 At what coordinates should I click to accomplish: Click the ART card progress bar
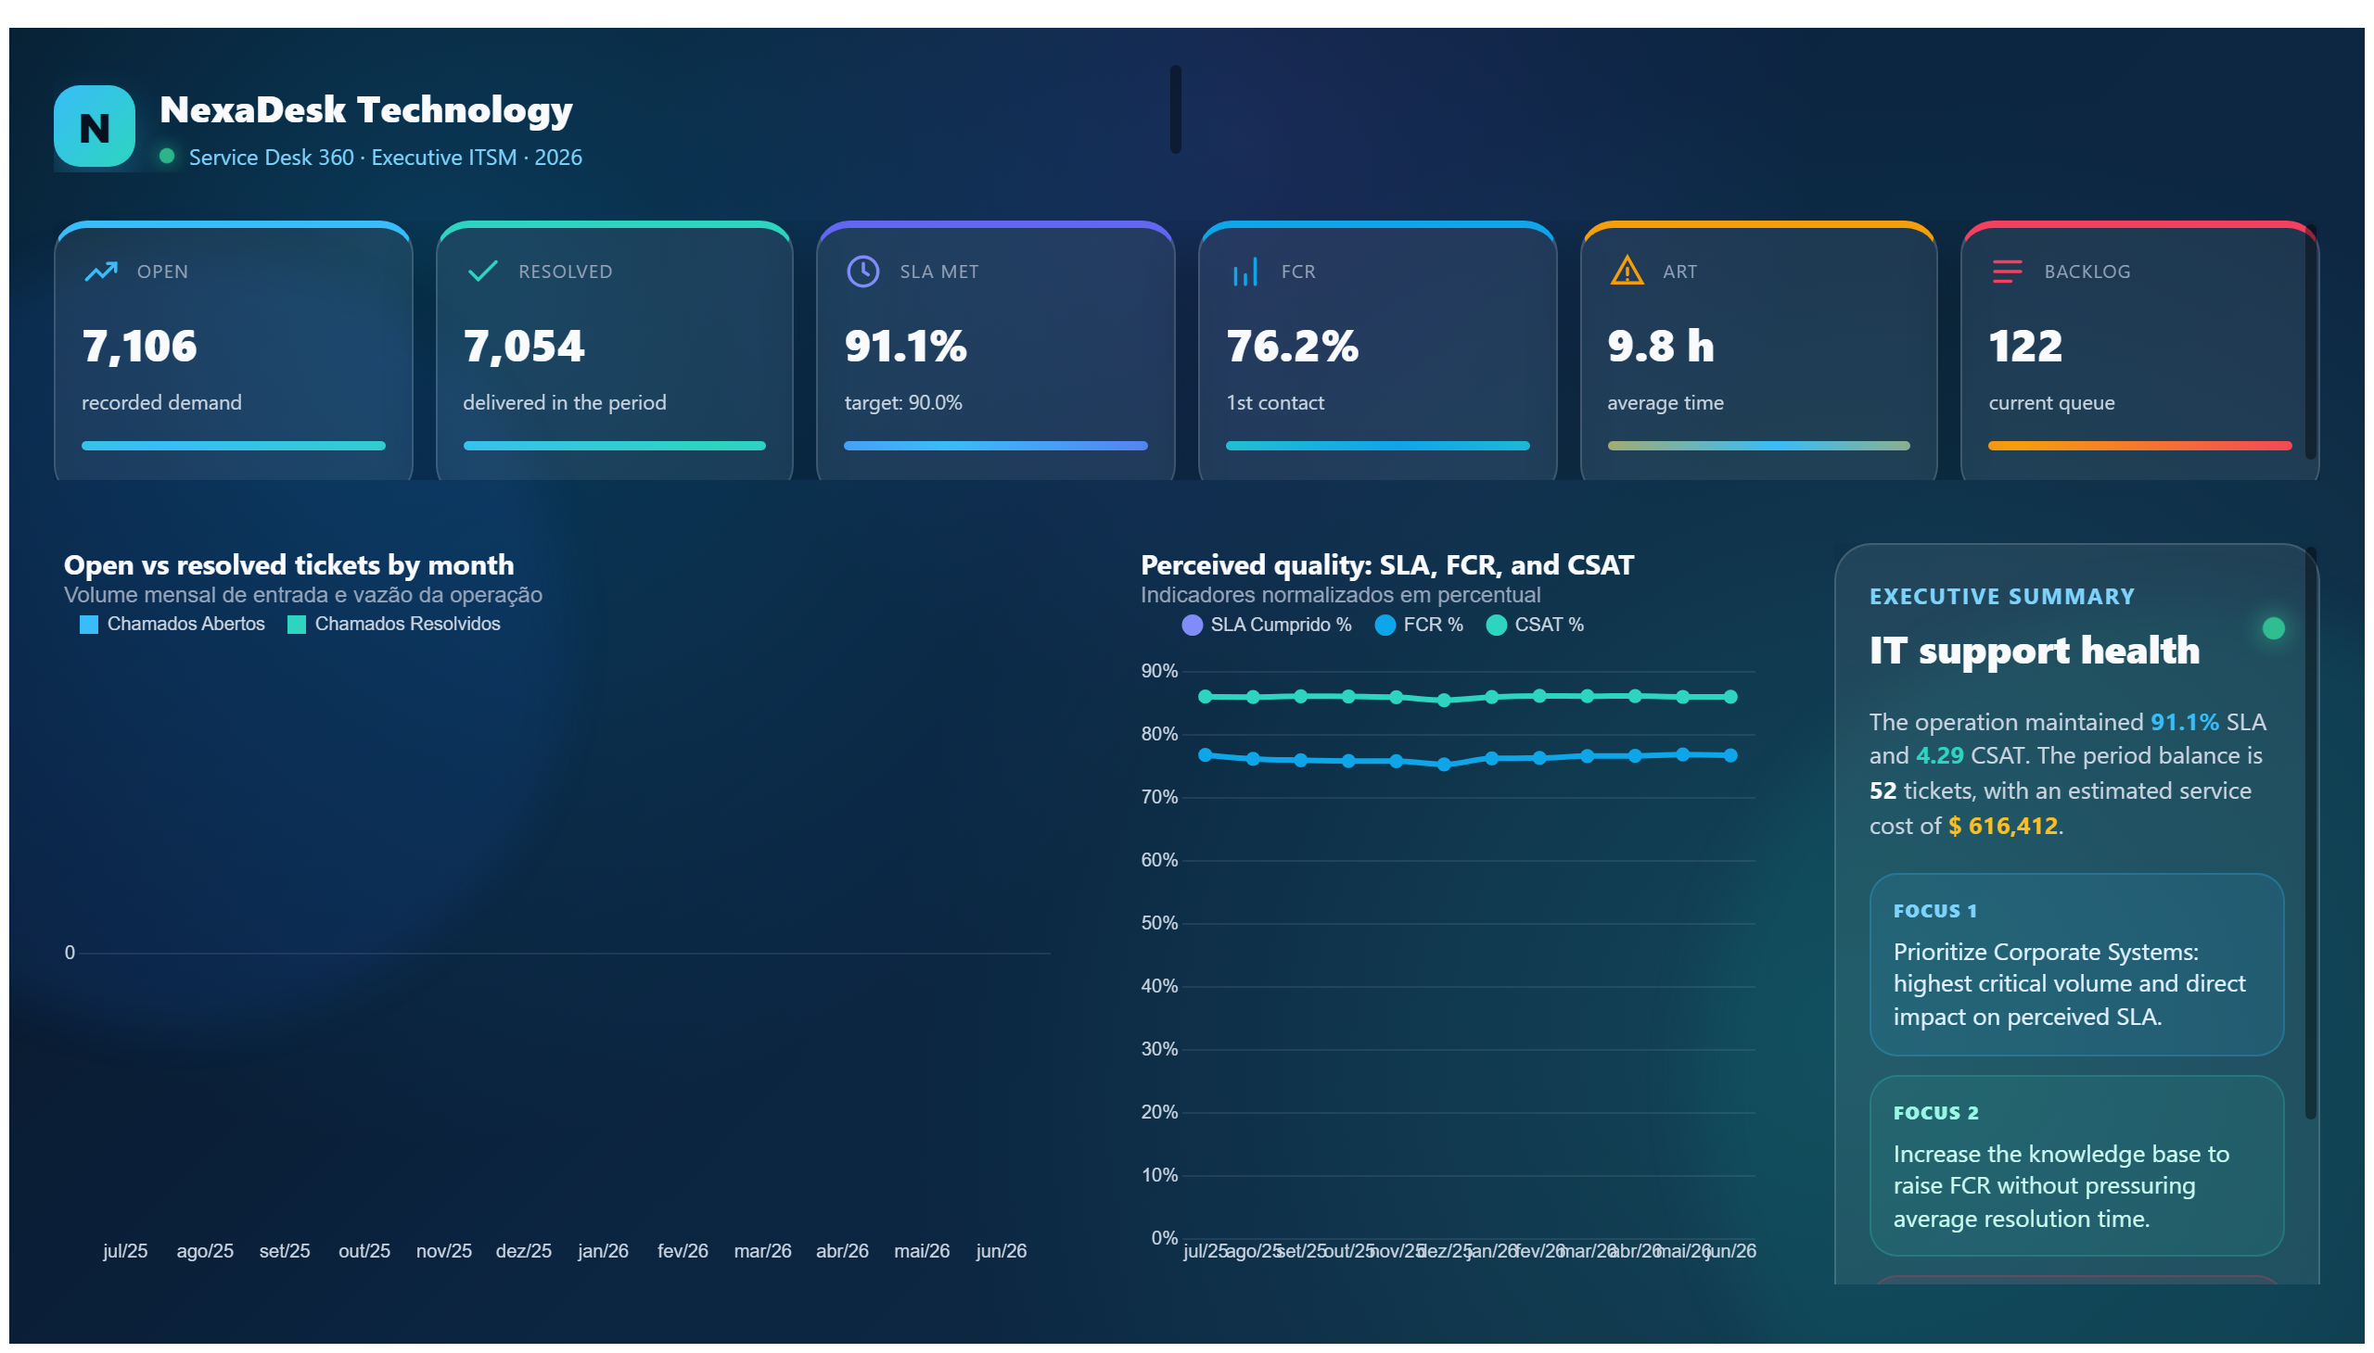(x=1758, y=446)
